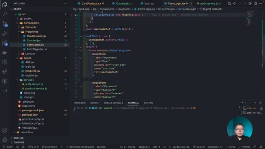This screenshot has width=265, height=149.
Task: Open vite.config.js in the explorer
Action: point(30,128)
